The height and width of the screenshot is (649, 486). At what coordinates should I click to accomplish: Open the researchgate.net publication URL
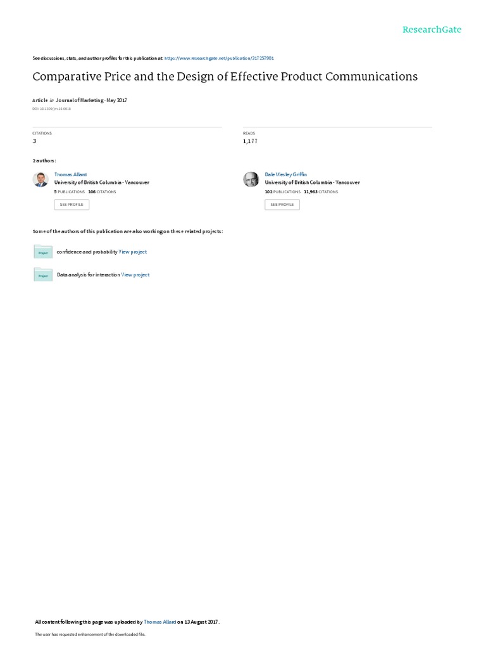(x=219, y=58)
